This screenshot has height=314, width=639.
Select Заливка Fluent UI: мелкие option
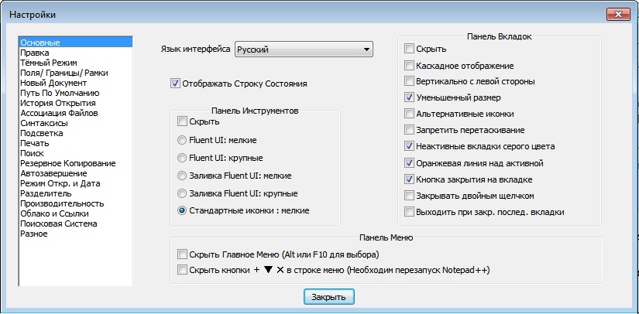coord(183,176)
